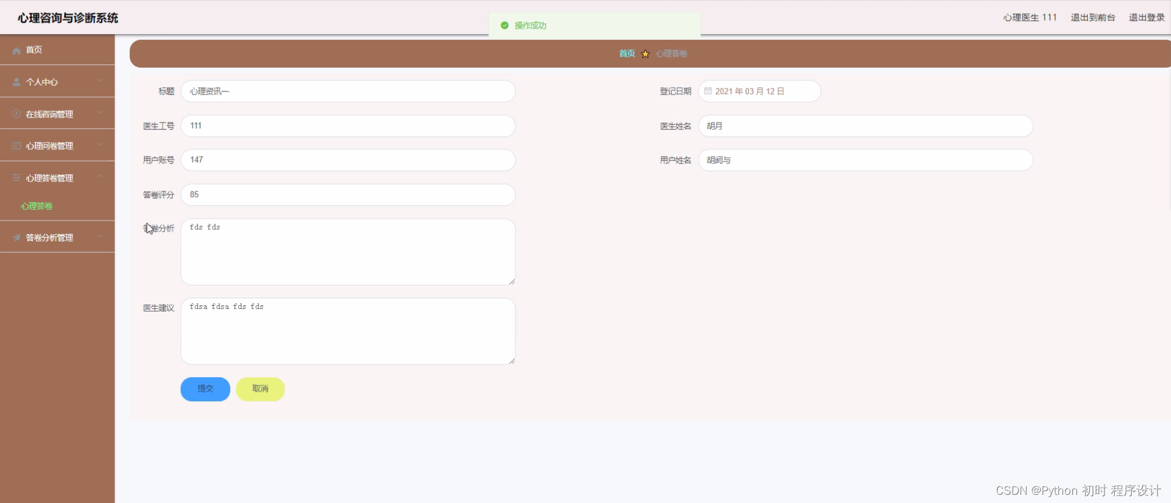Click the 标题 input field

(348, 91)
